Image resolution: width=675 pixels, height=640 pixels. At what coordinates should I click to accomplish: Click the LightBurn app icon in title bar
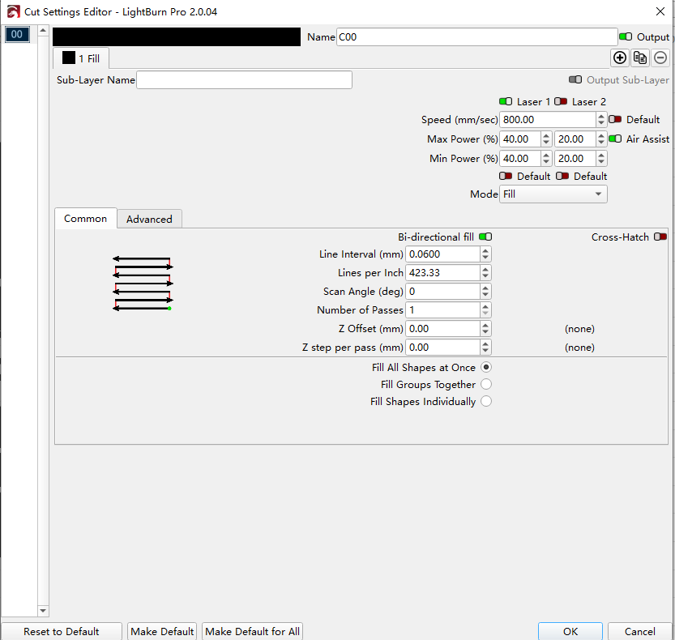tap(11, 12)
